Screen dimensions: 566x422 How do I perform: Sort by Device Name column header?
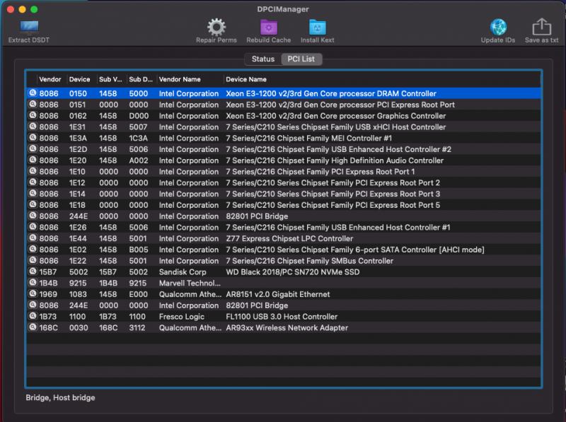(x=246, y=79)
